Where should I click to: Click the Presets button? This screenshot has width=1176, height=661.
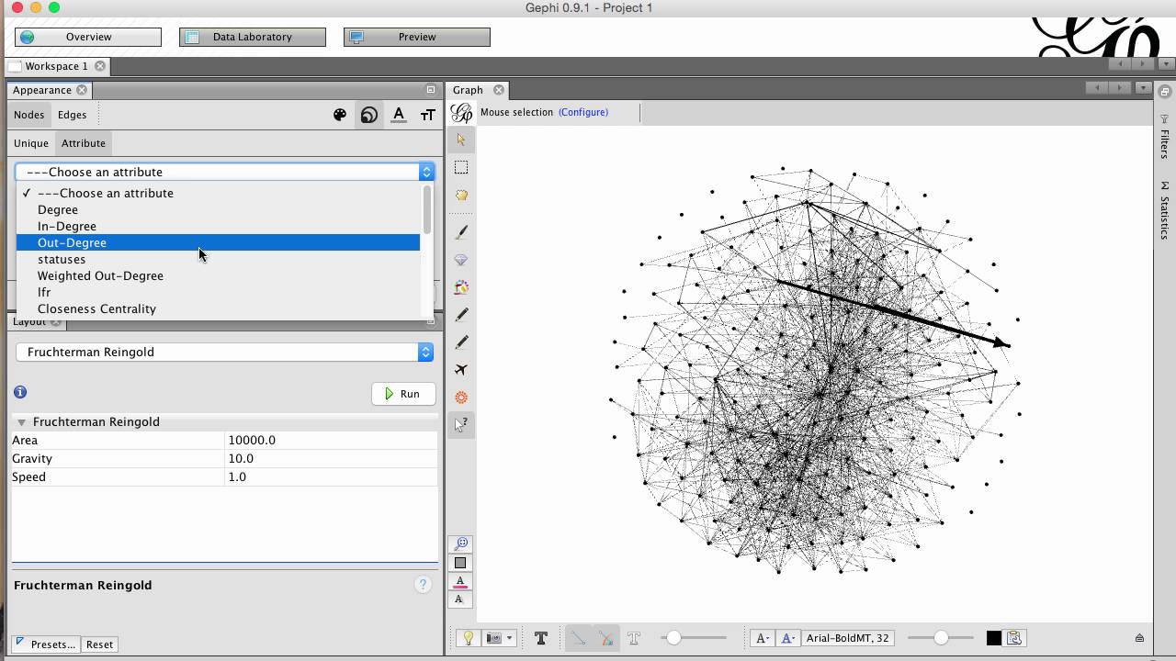pyautogui.click(x=45, y=644)
